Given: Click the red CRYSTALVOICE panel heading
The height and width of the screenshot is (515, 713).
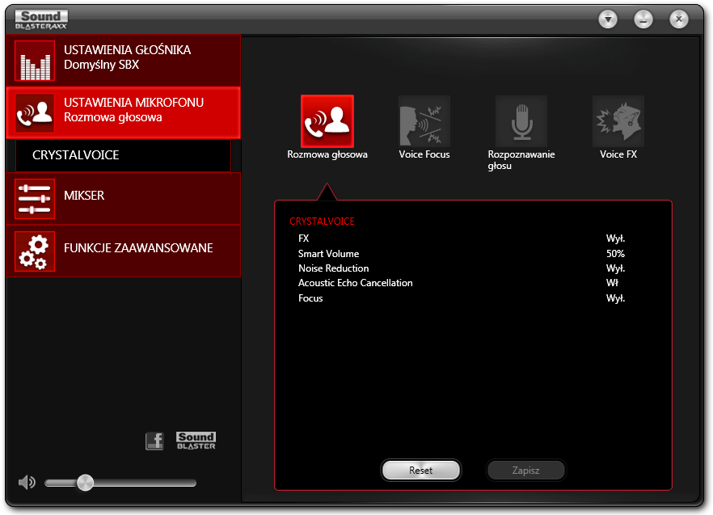Looking at the screenshot, I should 322,221.
